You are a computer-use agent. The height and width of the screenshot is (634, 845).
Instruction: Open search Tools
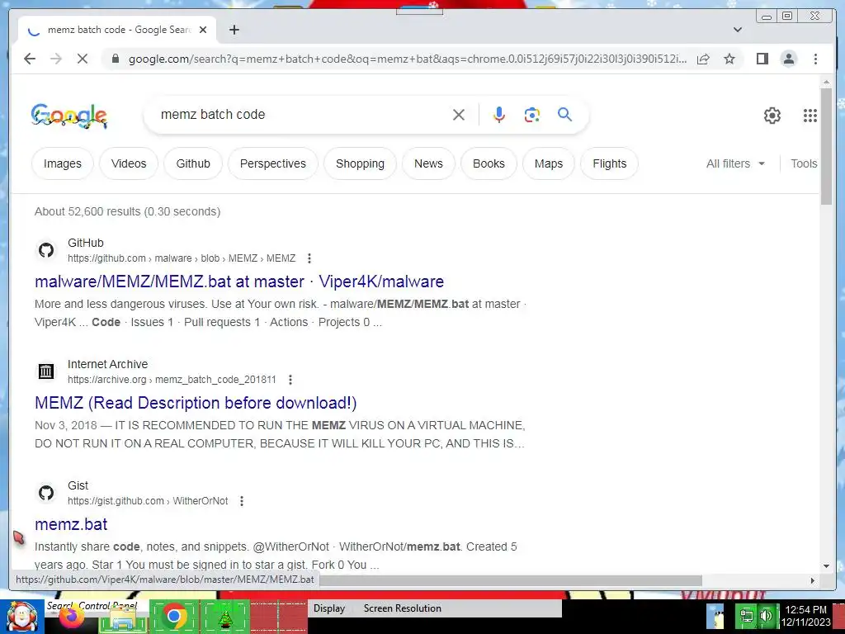pos(804,163)
